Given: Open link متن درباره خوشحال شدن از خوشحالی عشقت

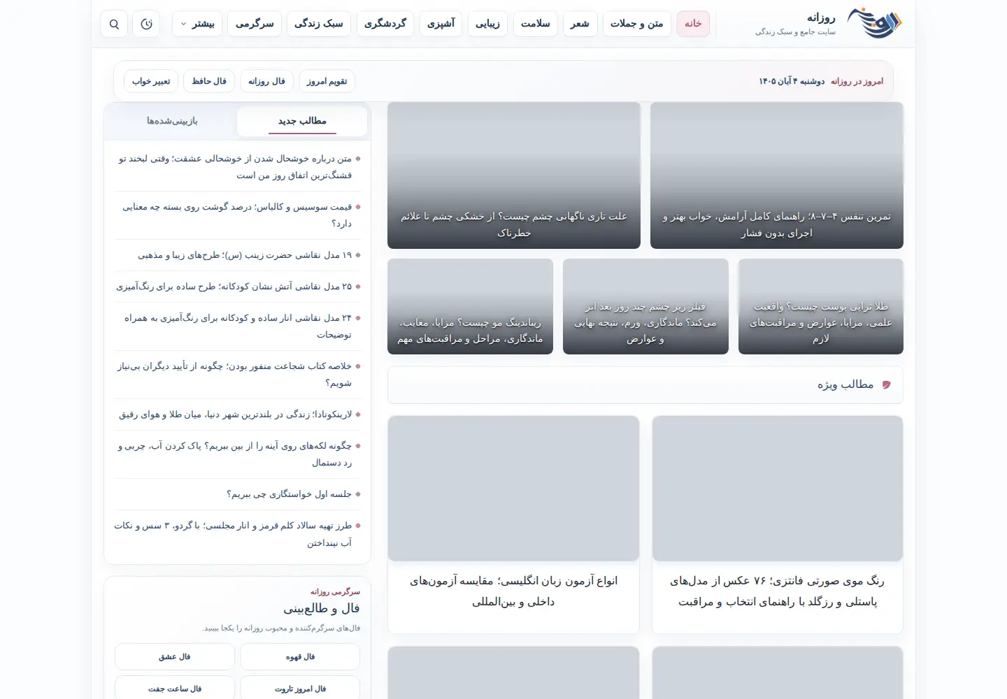Looking at the screenshot, I should pyautogui.click(x=236, y=167).
